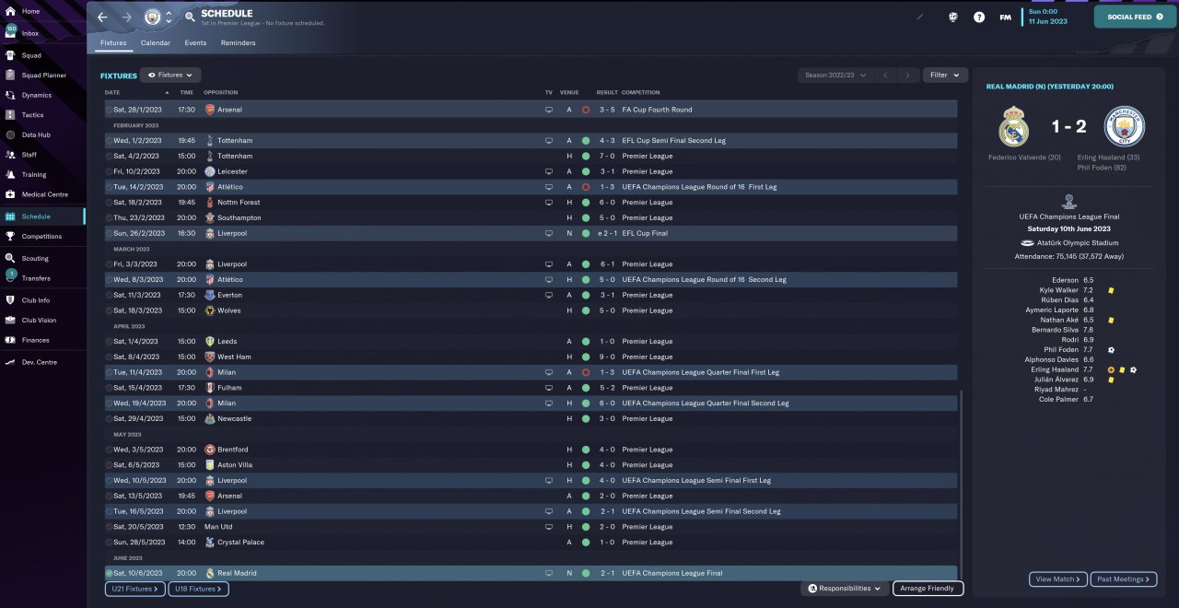Click the pencil edit icon in header
This screenshot has height=608, width=1179.
(919, 17)
